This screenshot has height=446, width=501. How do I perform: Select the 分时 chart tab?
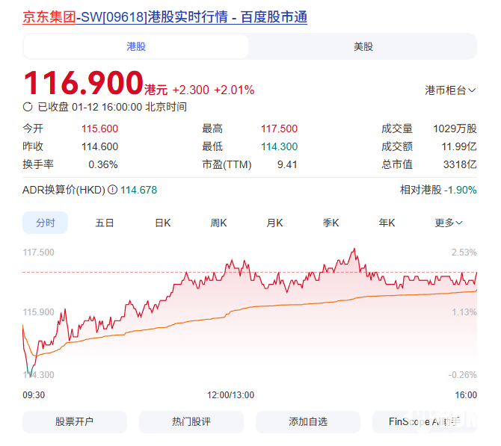(x=45, y=223)
